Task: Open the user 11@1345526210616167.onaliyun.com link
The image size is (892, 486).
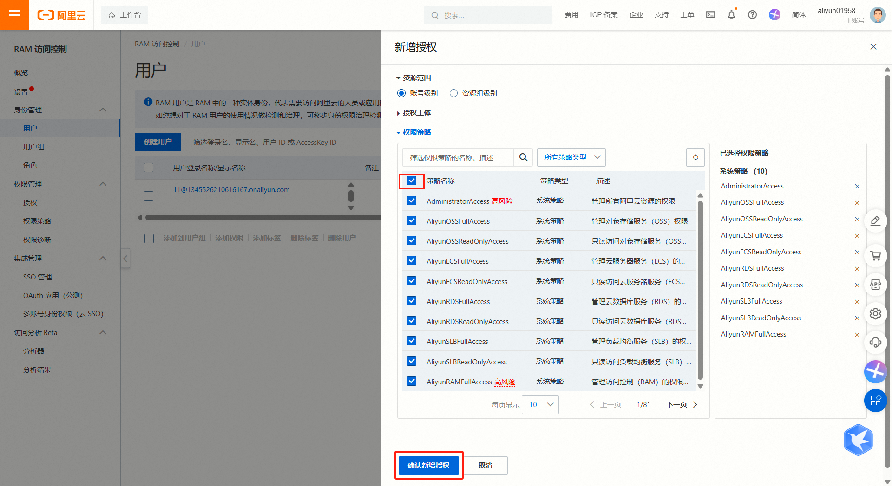Action: (x=231, y=190)
